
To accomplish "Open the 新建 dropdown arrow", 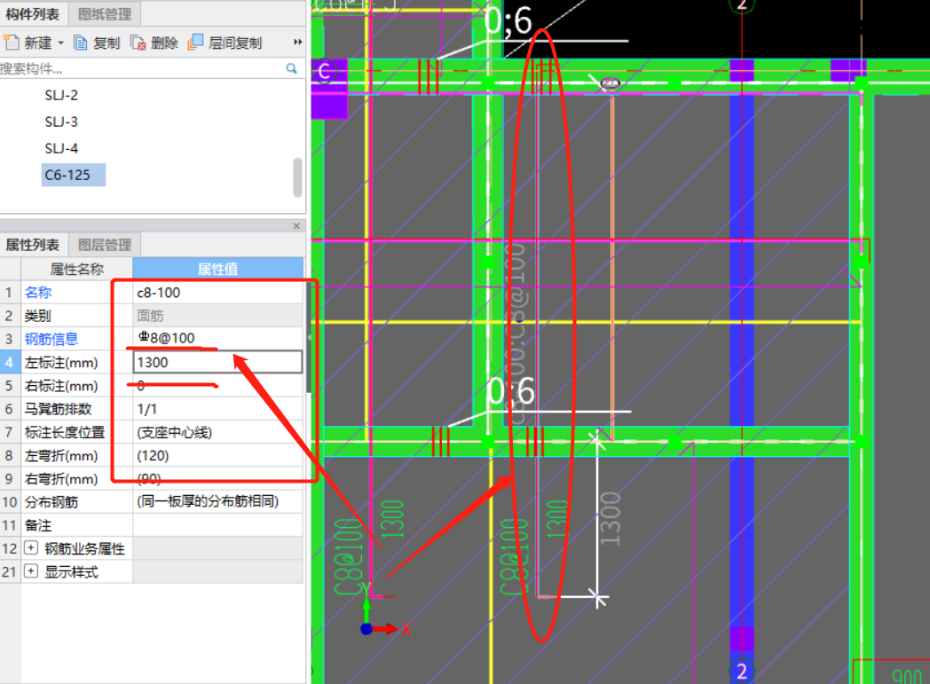I will coord(60,43).
